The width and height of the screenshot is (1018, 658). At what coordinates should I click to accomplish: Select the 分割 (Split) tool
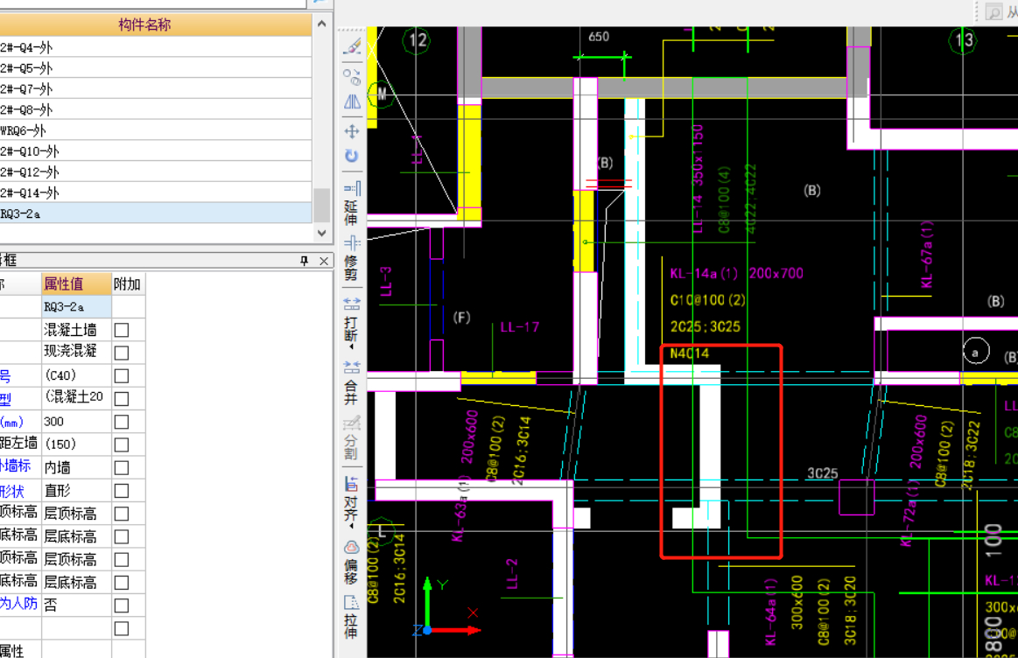point(351,438)
